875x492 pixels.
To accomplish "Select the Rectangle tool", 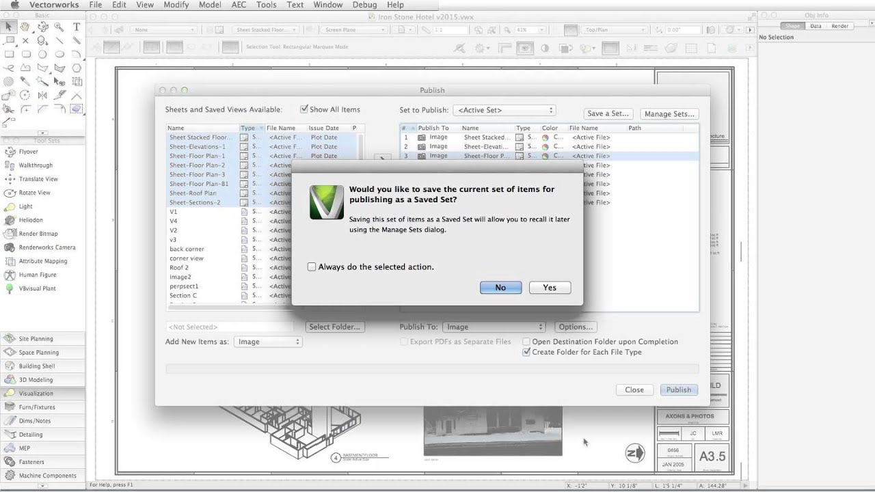I will (x=9, y=54).
